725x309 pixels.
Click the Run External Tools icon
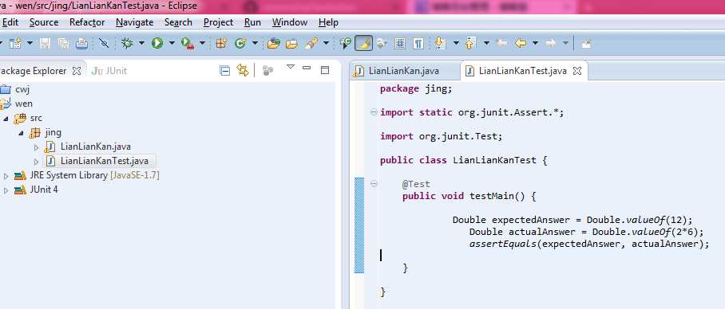188,43
